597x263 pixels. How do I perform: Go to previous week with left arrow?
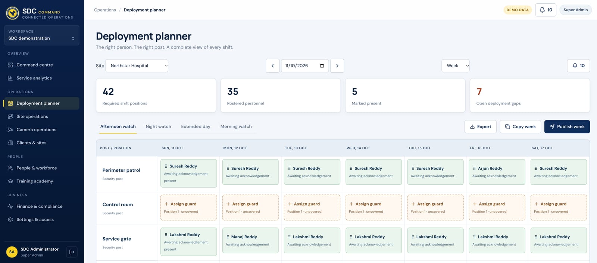(x=272, y=66)
